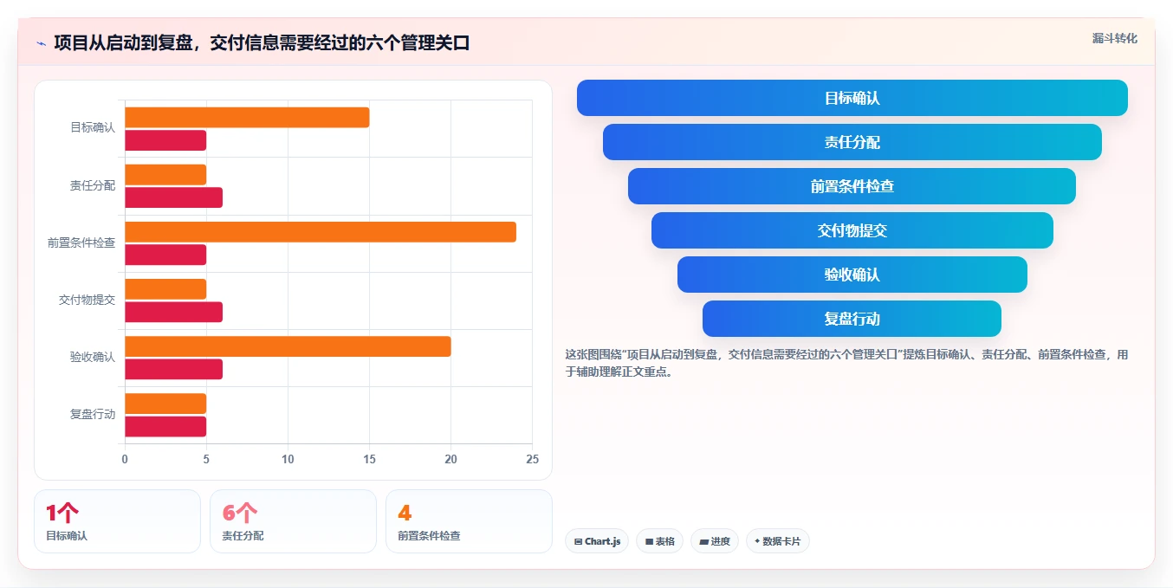
Task: Select the 责任分配 funnel stage bar
Action: point(852,142)
